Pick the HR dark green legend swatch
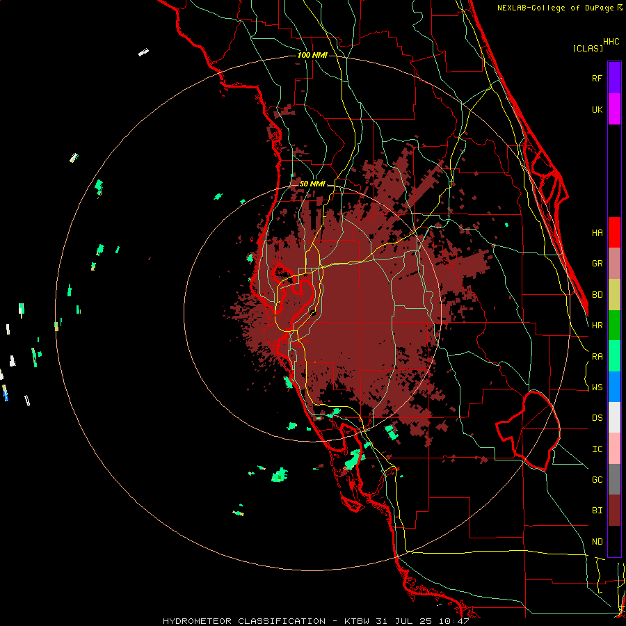 point(614,326)
